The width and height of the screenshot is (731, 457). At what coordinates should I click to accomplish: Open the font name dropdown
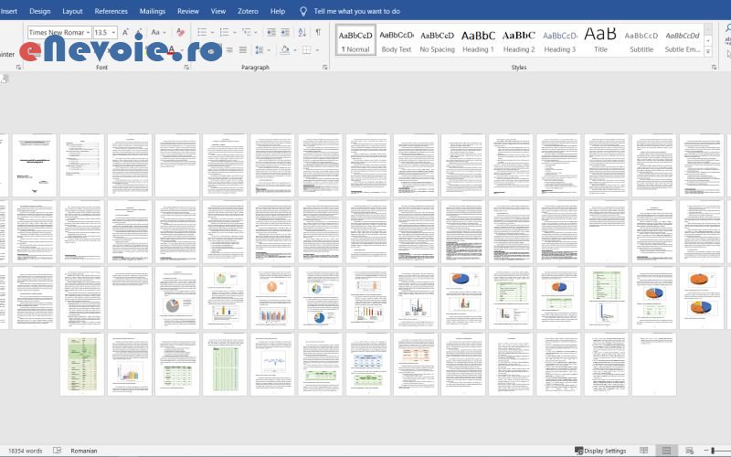point(87,32)
